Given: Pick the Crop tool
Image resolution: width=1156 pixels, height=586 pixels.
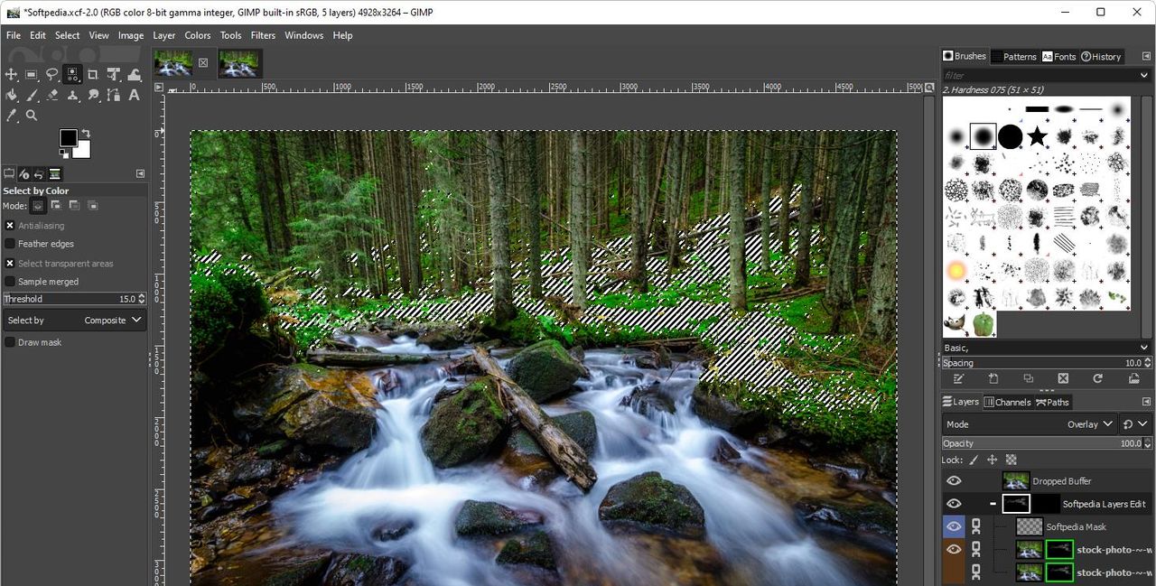Looking at the screenshot, I should pos(93,75).
